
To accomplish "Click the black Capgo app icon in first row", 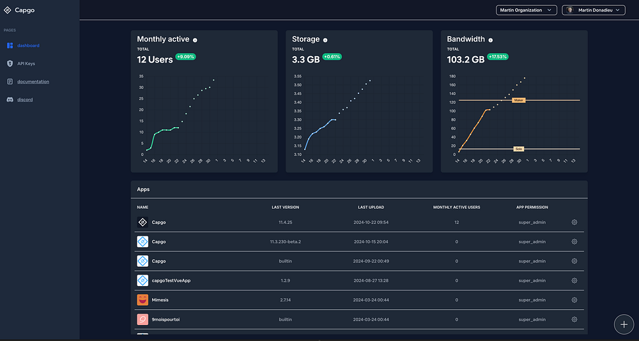I will click(x=142, y=222).
